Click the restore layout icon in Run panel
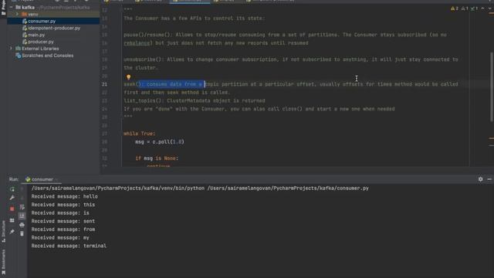The image size is (494, 278). tap(12, 220)
